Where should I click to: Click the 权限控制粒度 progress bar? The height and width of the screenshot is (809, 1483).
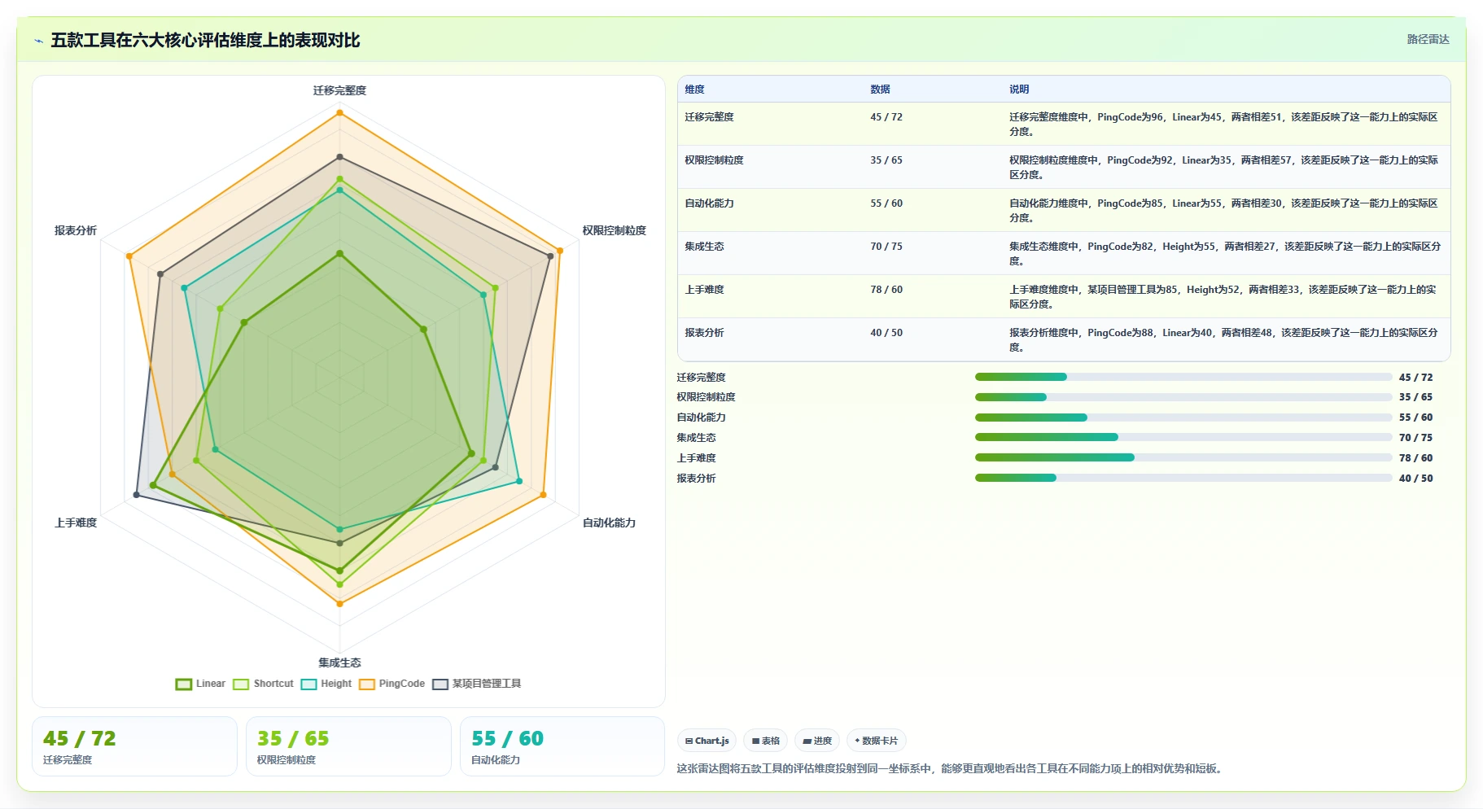pyautogui.click(x=1183, y=397)
